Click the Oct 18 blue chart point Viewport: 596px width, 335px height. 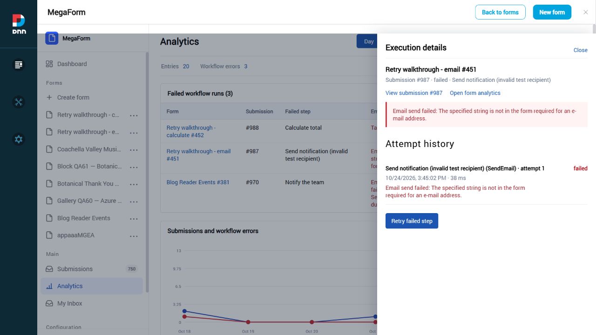coord(184,311)
